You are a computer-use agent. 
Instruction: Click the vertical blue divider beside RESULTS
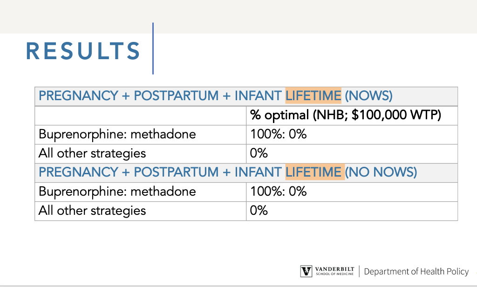point(153,48)
